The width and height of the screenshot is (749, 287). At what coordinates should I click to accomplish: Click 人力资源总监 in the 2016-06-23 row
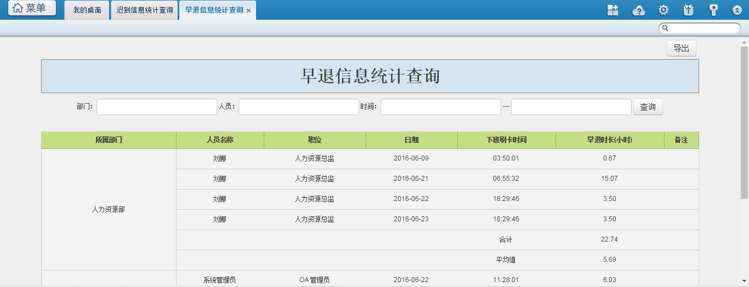pyautogui.click(x=315, y=219)
